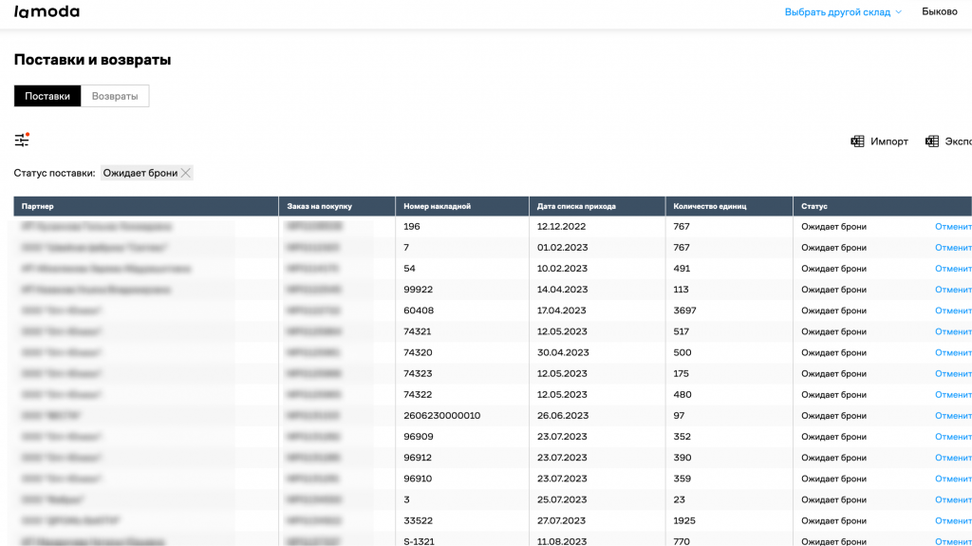Click the Excel icon beside the export option

(932, 141)
